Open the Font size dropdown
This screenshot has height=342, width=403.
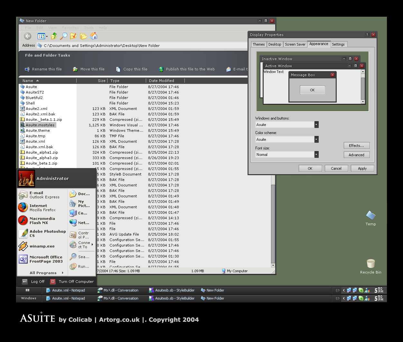316,154
